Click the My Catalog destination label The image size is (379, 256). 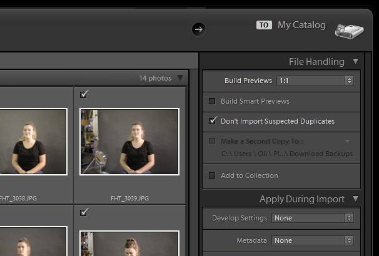coord(301,25)
